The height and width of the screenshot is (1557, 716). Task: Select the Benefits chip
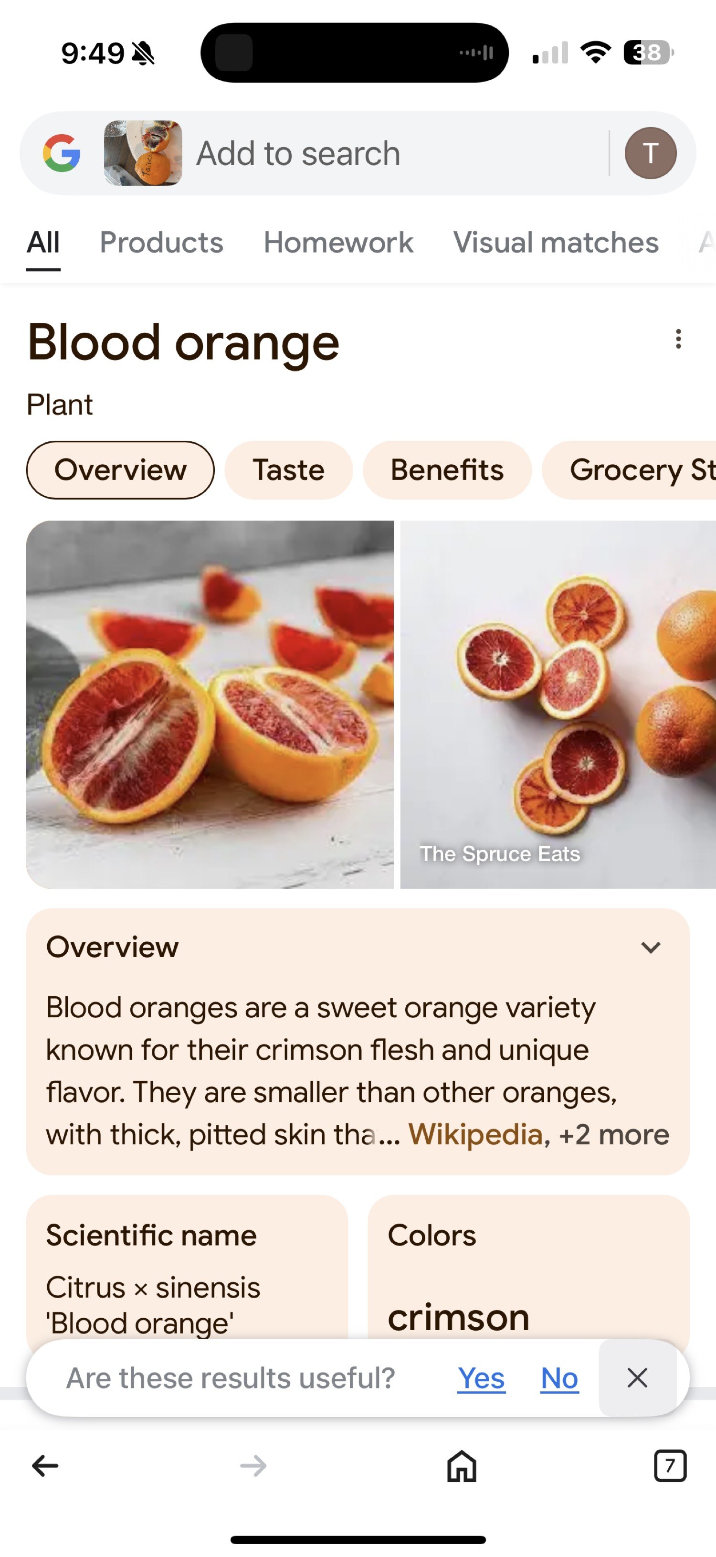pyautogui.click(x=447, y=470)
